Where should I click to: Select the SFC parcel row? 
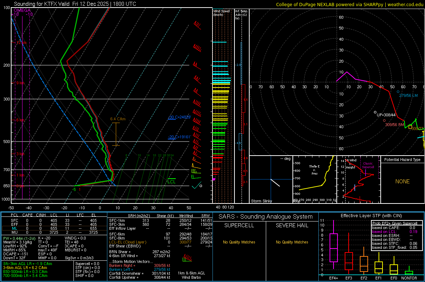tap(54, 220)
